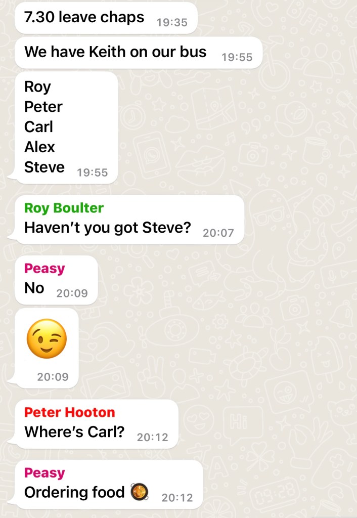357x518 pixels.
Task: Open Roy Boulter's sender name
Action: 64,208
